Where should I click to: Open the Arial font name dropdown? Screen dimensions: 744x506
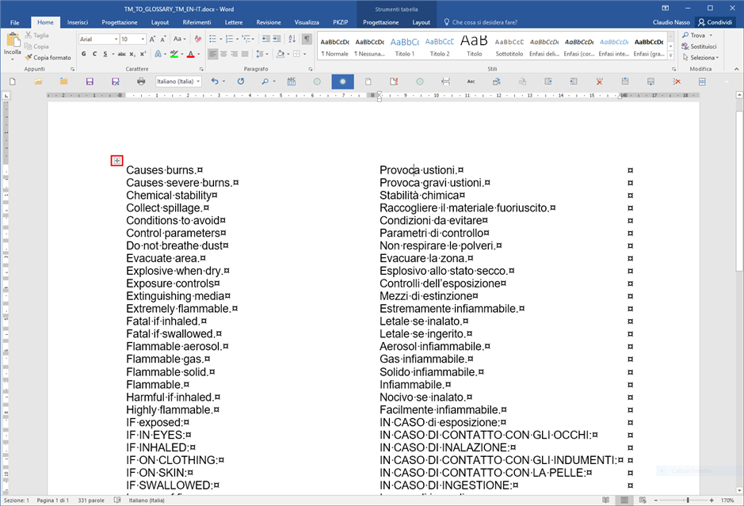pyautogui.click(x=116, y=40)
